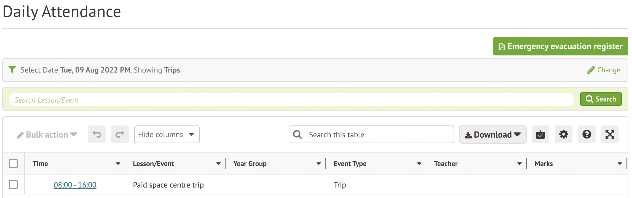Viewport: 632px width, 198px height.
Task: Click the green filter funnel icon
Action: 12,70
